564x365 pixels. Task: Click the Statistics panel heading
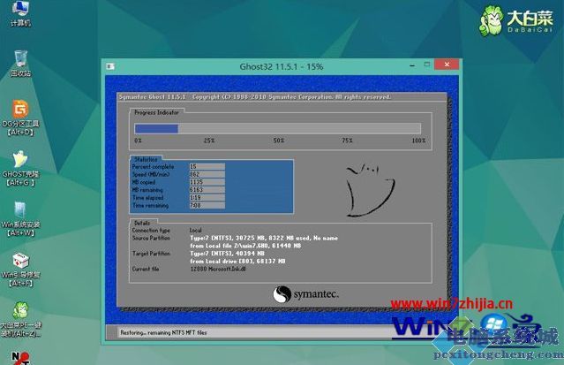click(146, 159)
